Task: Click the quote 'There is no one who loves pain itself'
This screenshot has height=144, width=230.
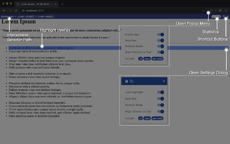Action: [56, 37]
